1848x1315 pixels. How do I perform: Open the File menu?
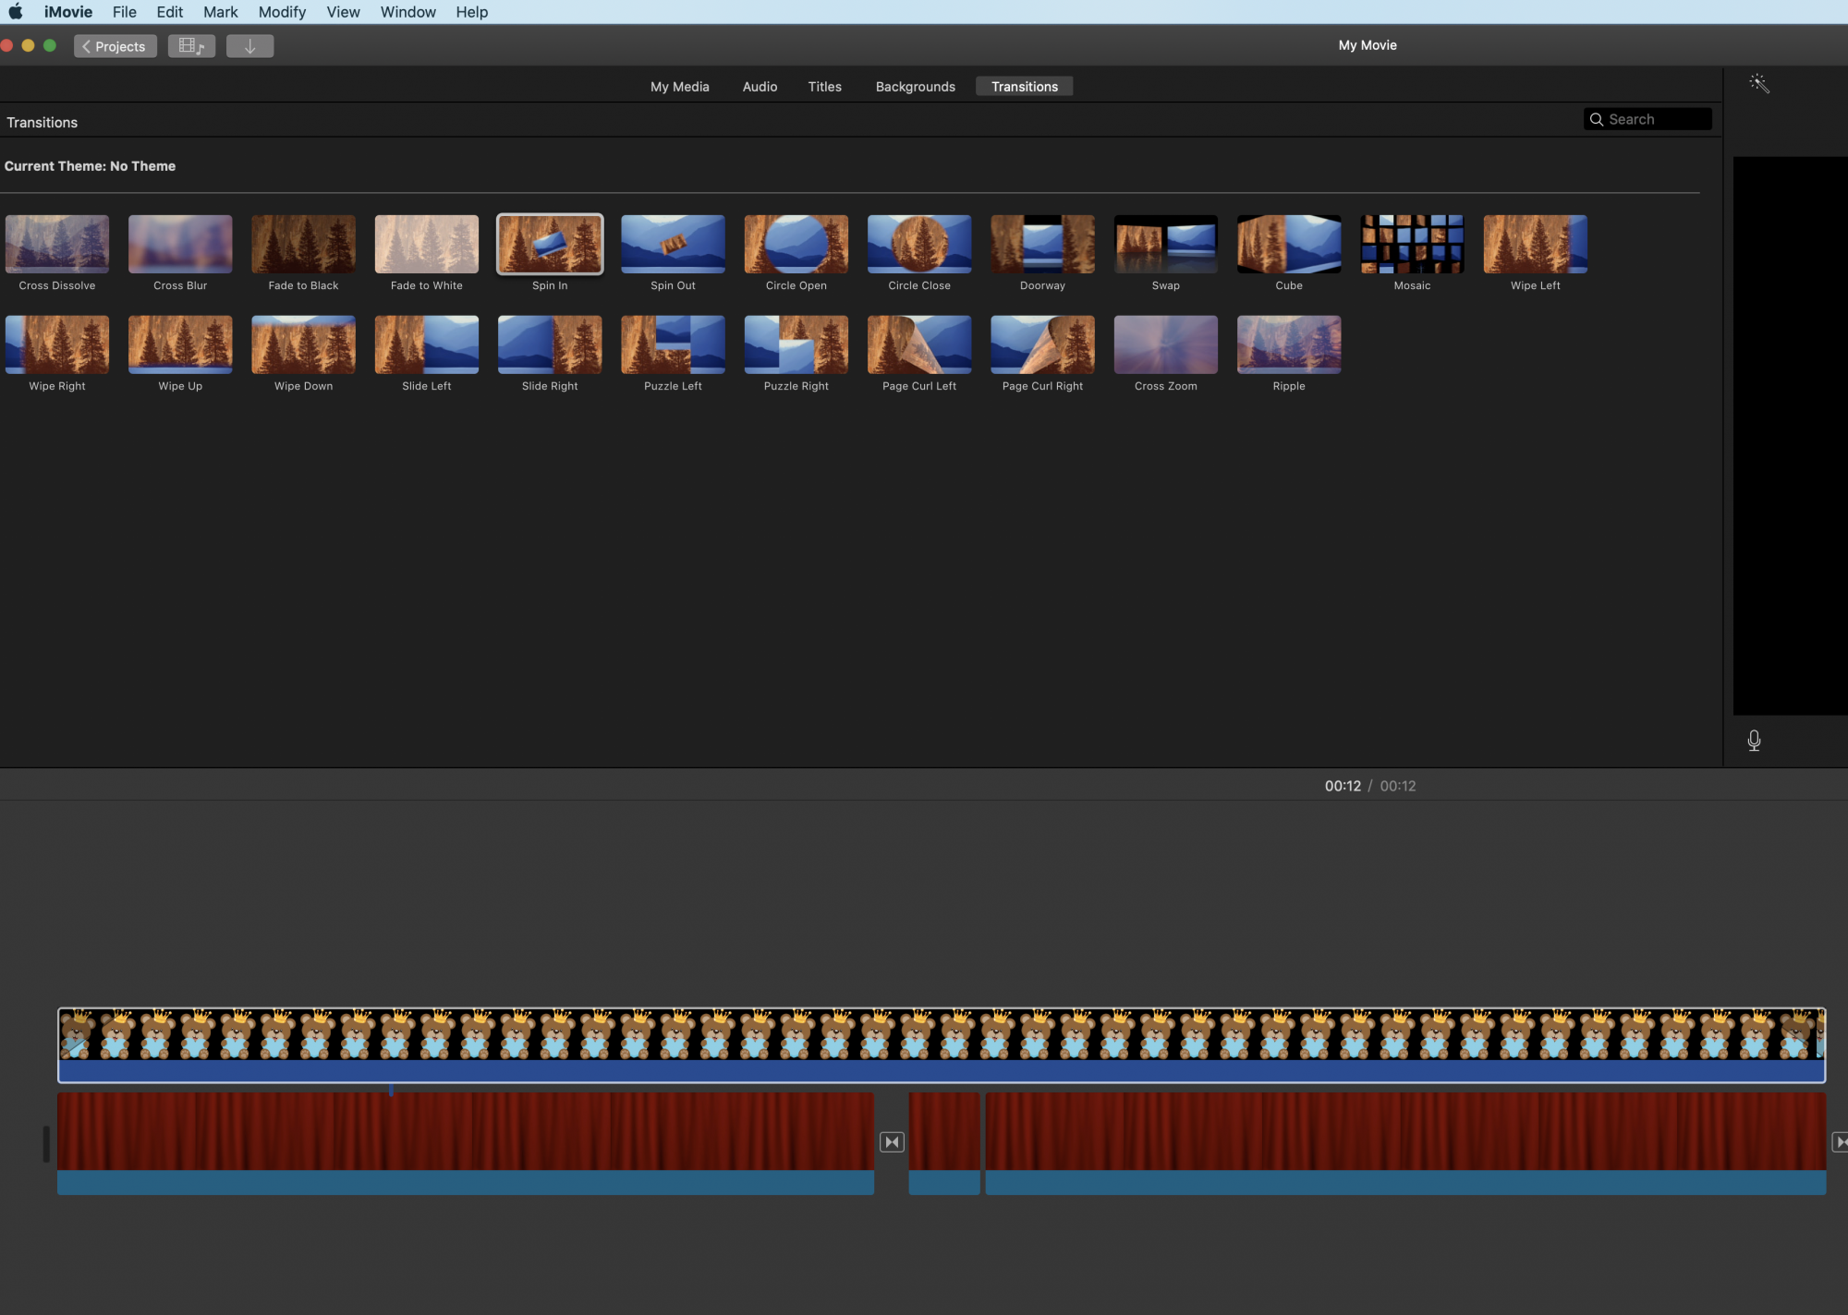[125, 12]
